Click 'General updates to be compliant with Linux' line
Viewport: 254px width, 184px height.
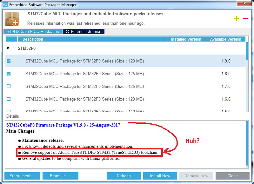coord(71,158)
